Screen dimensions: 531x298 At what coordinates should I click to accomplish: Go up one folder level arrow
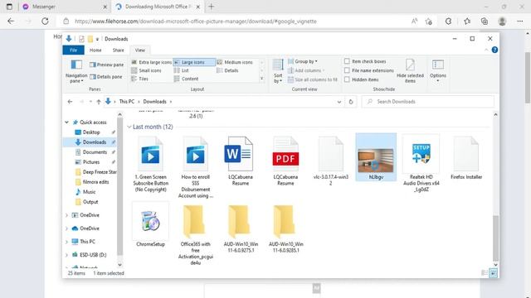(99, 102)
